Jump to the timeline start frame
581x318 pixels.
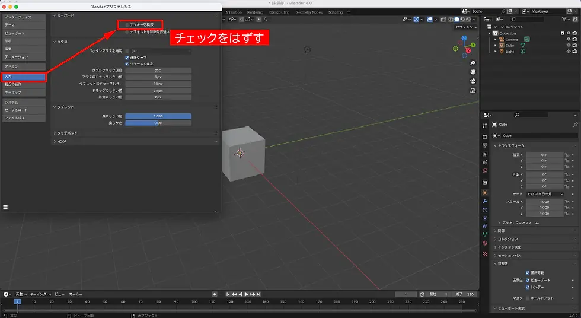[x=228, y=294]
